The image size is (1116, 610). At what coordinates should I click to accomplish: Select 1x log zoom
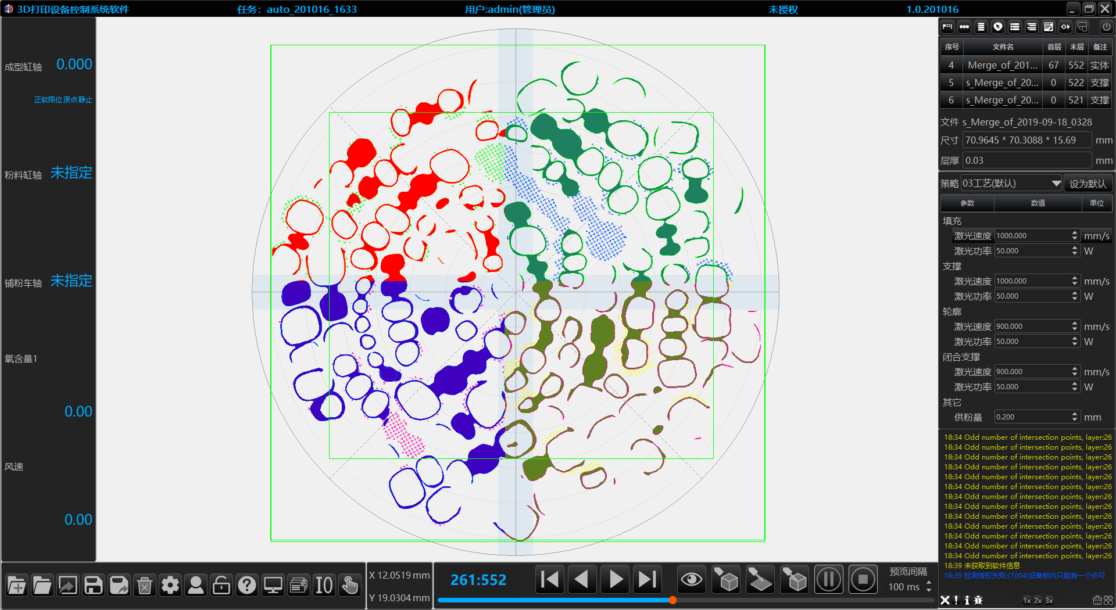pyautogui.click(x=1027, y=601)
